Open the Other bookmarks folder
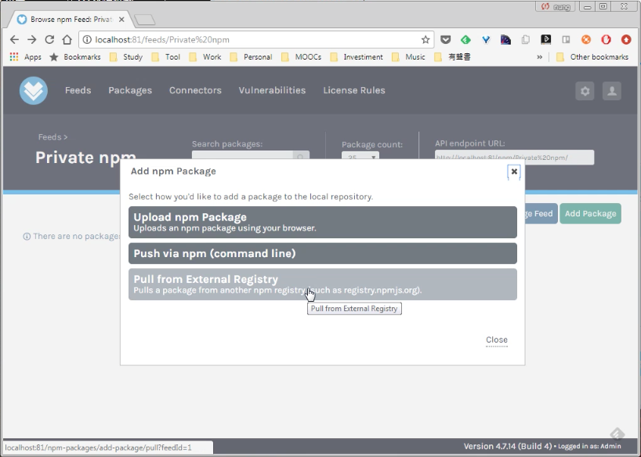 point(592,56)
